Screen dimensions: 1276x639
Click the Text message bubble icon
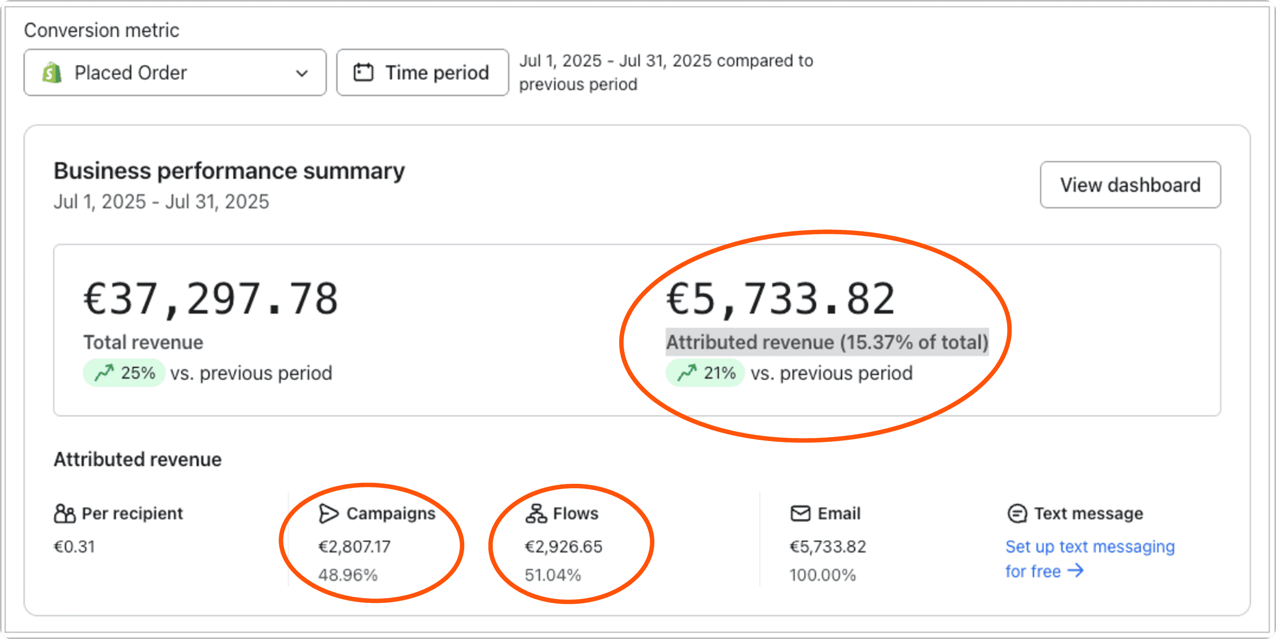tap(1017, 514)
